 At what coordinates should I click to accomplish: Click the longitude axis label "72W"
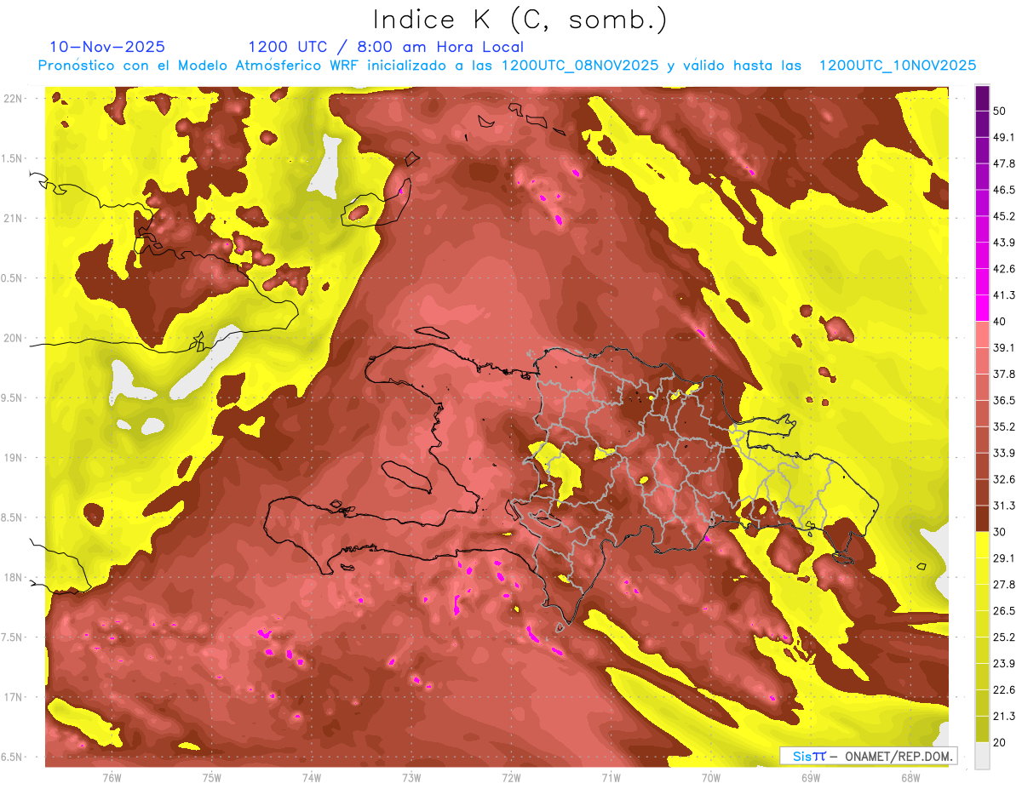(x=511, y=777)
